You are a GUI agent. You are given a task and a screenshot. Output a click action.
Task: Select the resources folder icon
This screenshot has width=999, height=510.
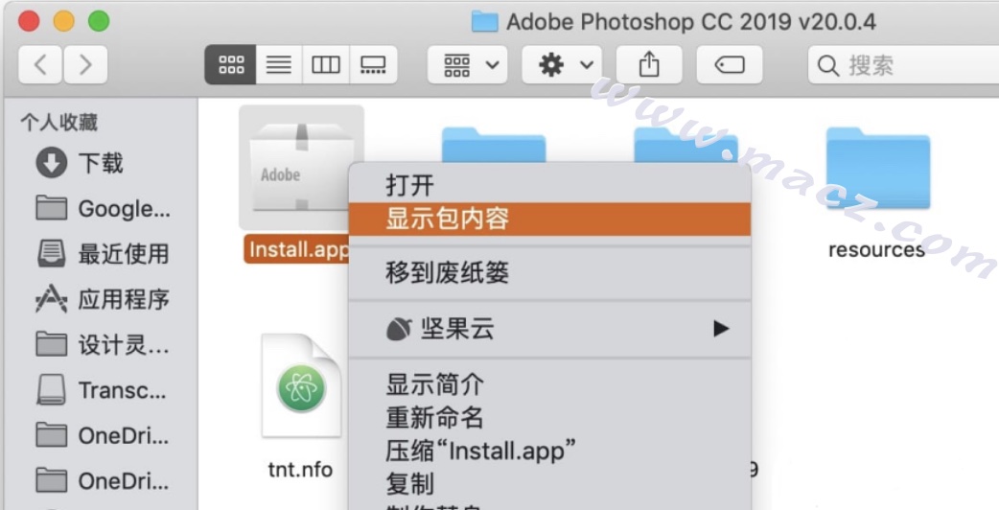click(878, 168)
